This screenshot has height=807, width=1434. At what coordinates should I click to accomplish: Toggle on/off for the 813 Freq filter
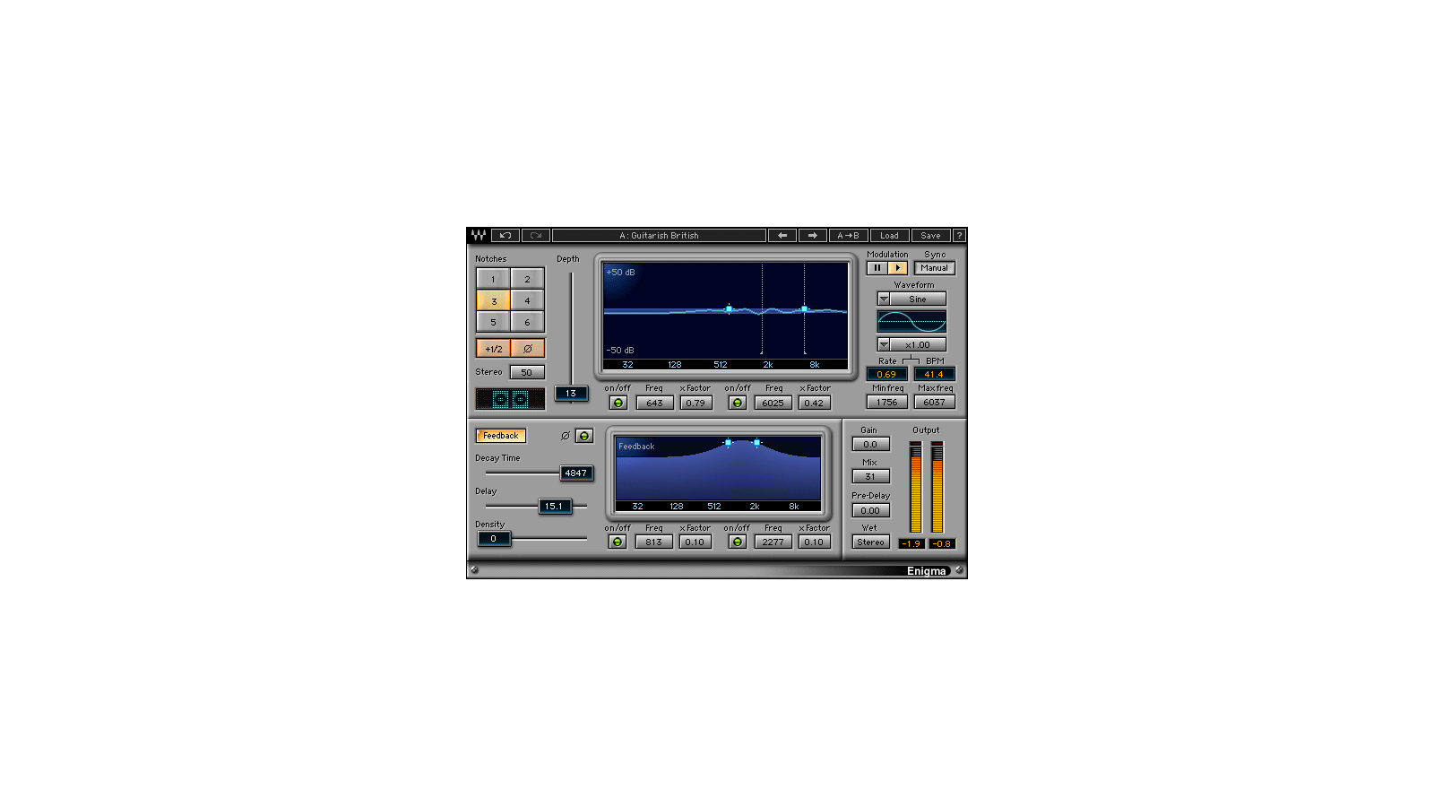tap(618, 542)
